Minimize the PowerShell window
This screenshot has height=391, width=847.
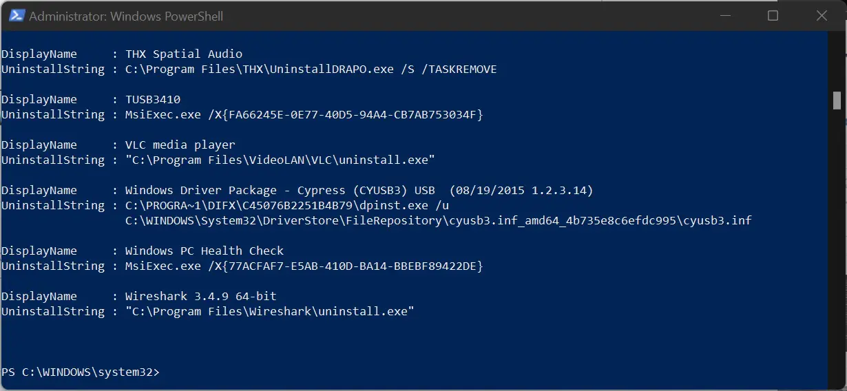[725, 15]
